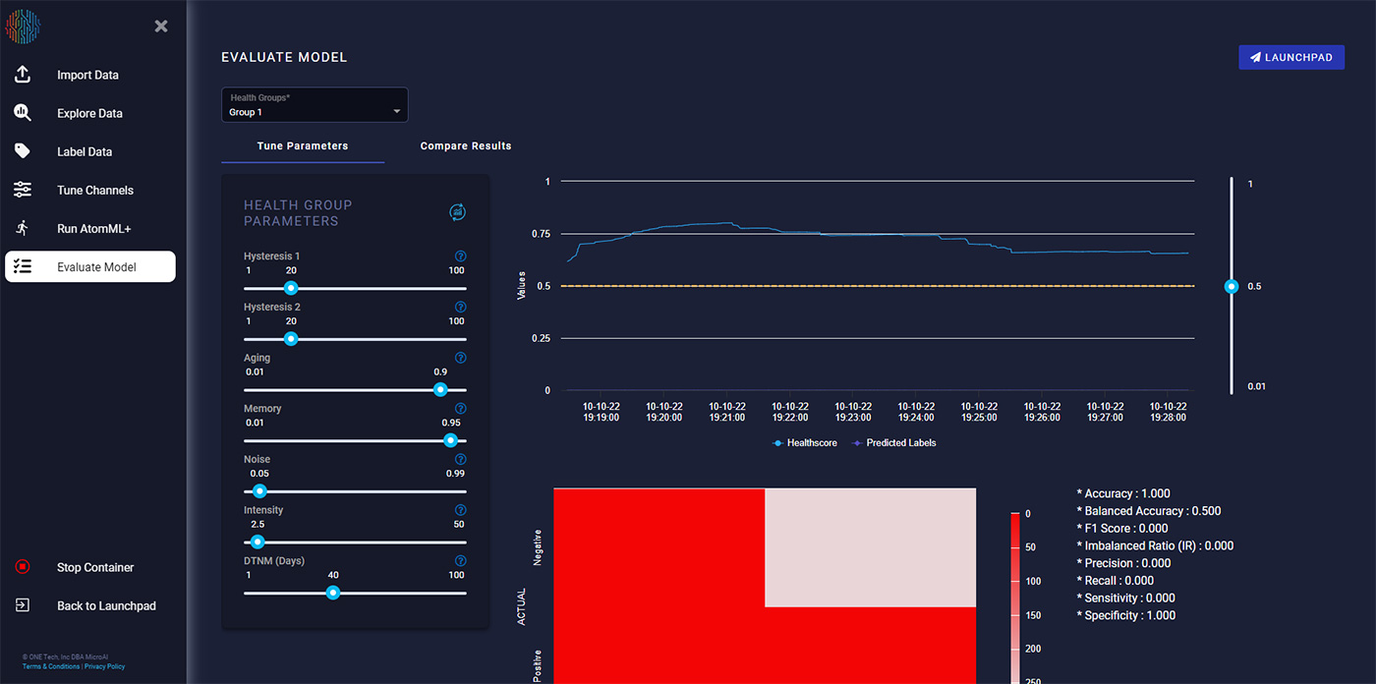Click the 'Precision : 0.000' metric
Image resolution: width=1376 pixels, height=684 pixels.
click(x=1123, y=563)
